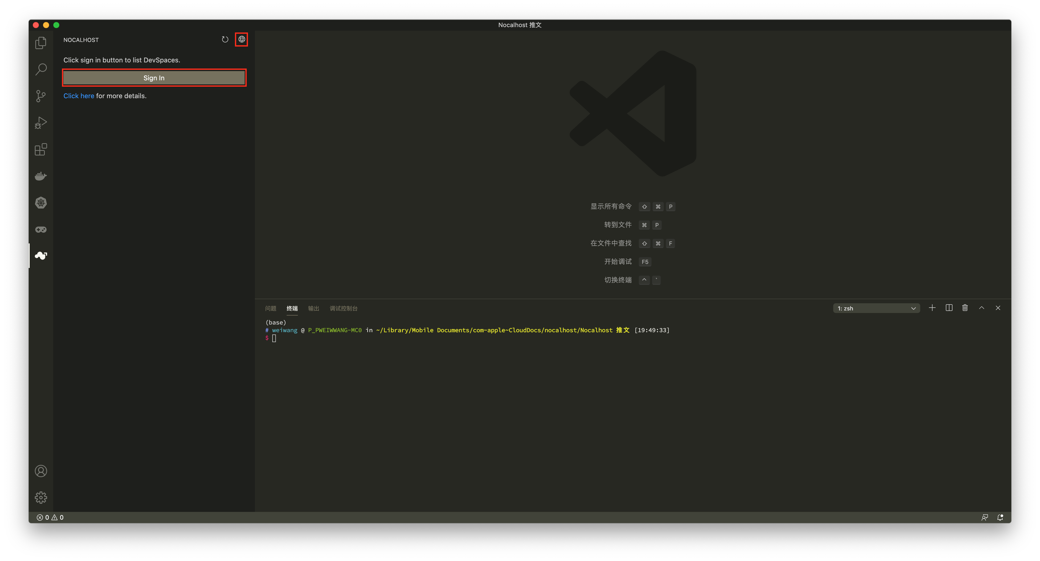Image resolution: width=1040 pixels, height=561 pixels.
Task: Follow the 'Click here' details link
Action: tap(79, 96)
